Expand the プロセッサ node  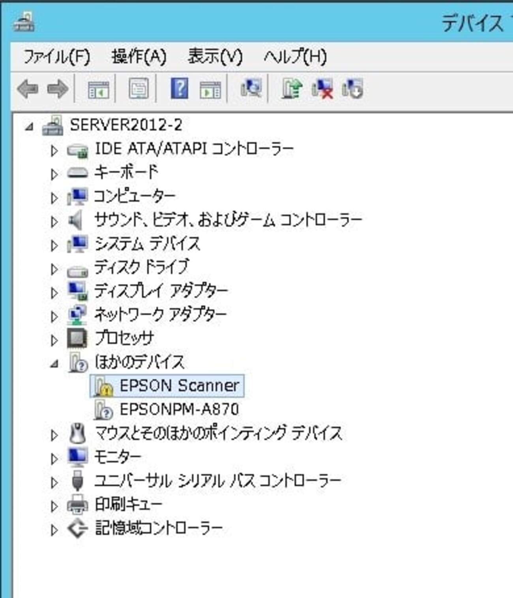(54, 340)
